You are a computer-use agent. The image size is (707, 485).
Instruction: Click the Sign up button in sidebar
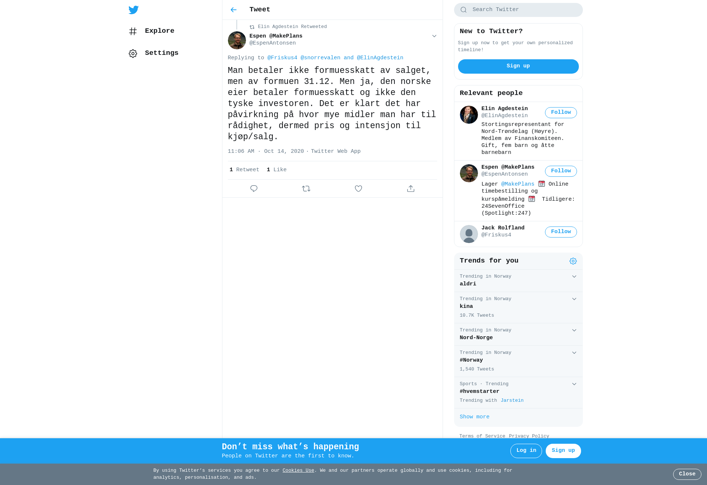518,66
